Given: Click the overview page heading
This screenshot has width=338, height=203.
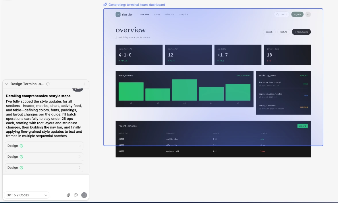Looking at the screenshot, I should coord(131,30).
